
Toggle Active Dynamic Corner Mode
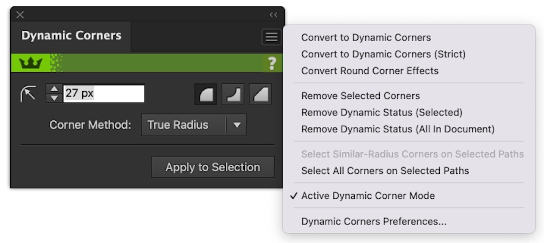(367, 196)
